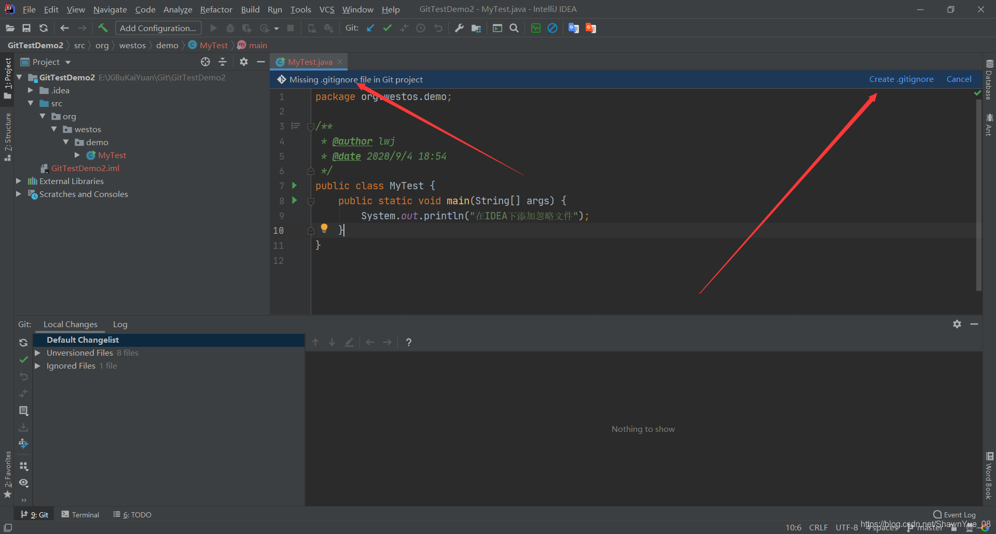Click the CRLF line separator status

coord(818,527)
